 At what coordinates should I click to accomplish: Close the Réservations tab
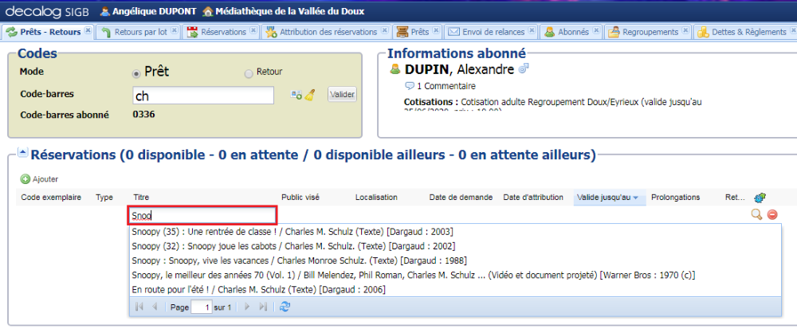pyautogui.click(x=253, y=31)
